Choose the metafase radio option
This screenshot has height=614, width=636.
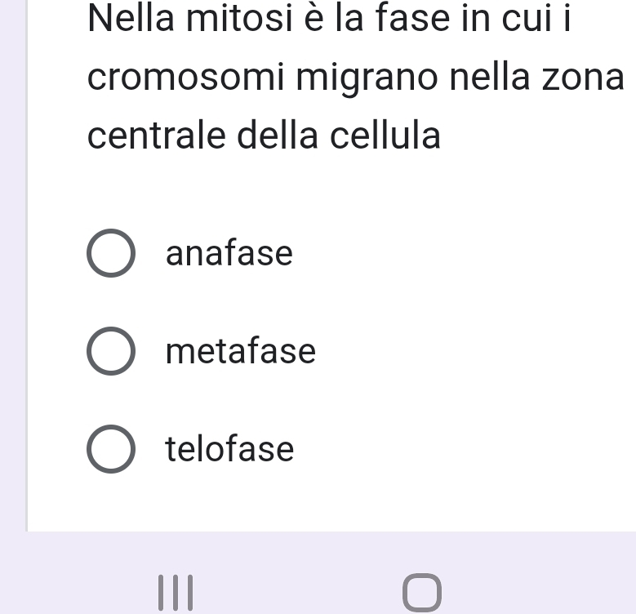tap(110, 351)
